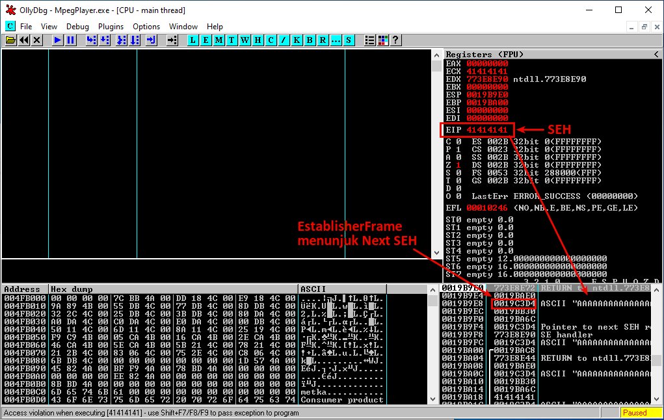Select dump row at address 004FB000
Screen dimensions: 664x420
(194, 298)
